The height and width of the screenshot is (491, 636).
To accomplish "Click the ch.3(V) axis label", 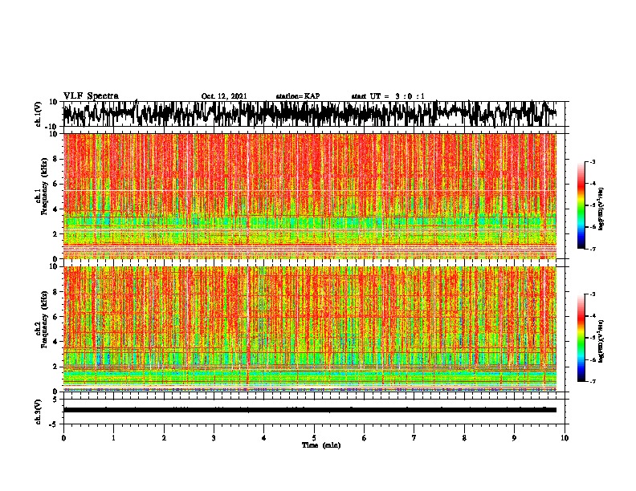I will 39,412.
